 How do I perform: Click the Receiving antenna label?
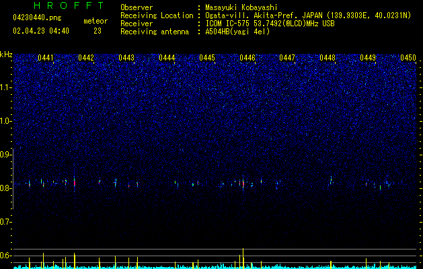pos(155,32)
